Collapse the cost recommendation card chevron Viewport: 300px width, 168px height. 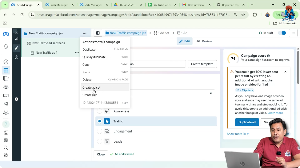(286, 72)
